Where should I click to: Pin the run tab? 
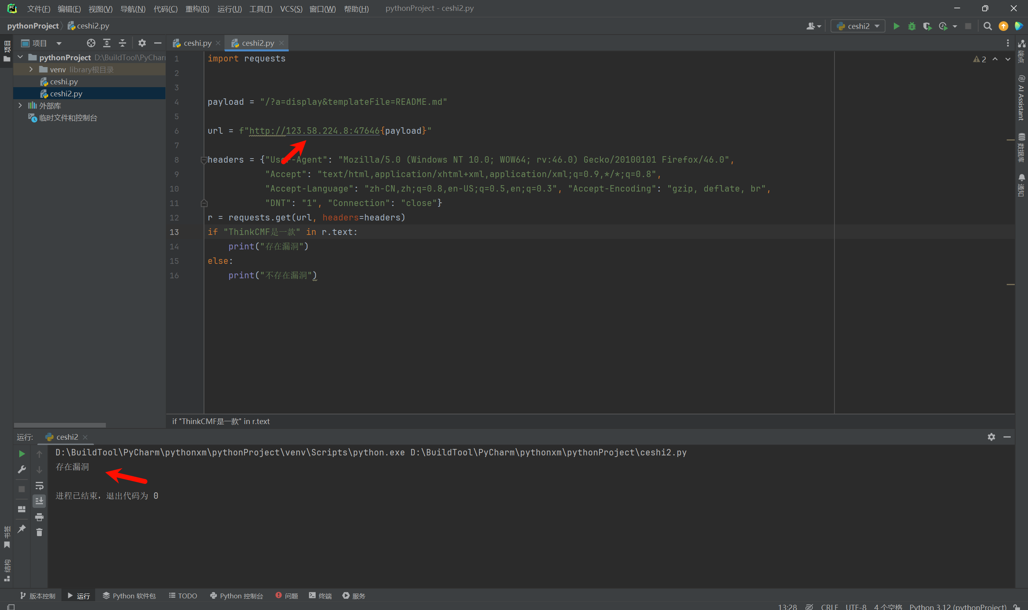pos(22,528)
